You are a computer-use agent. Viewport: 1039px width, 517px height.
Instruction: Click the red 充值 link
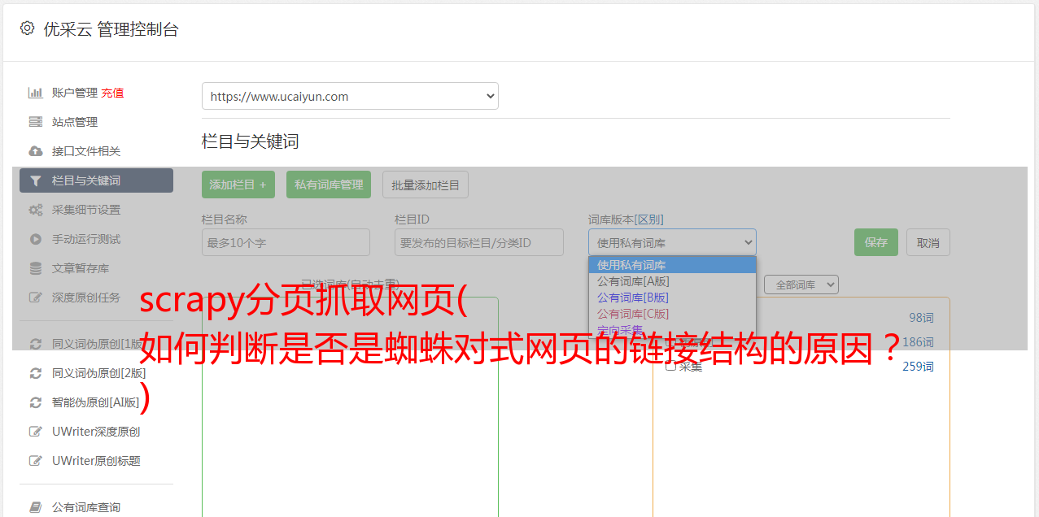coord(113,93)
